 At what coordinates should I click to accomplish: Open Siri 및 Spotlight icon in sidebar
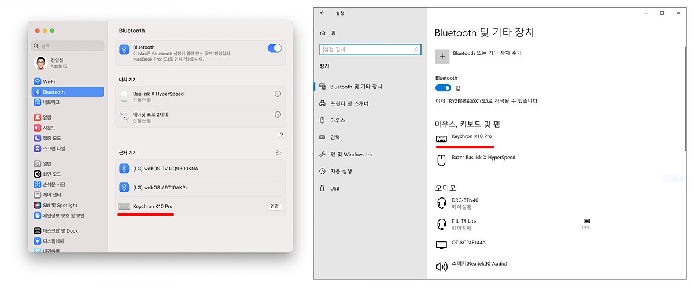(x=38, y=205)
